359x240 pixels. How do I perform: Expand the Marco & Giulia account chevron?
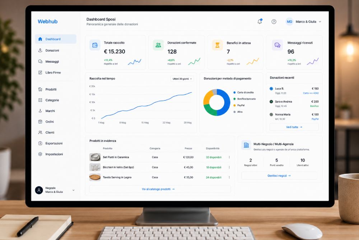point(320,22)
